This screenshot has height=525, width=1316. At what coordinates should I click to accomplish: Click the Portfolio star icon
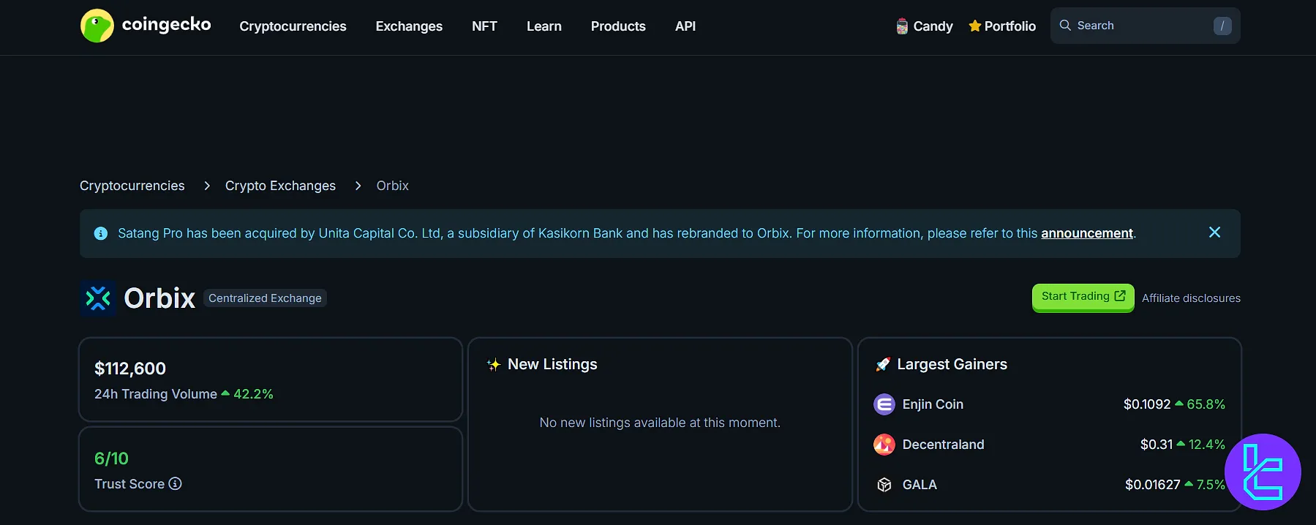click(974, 26)
